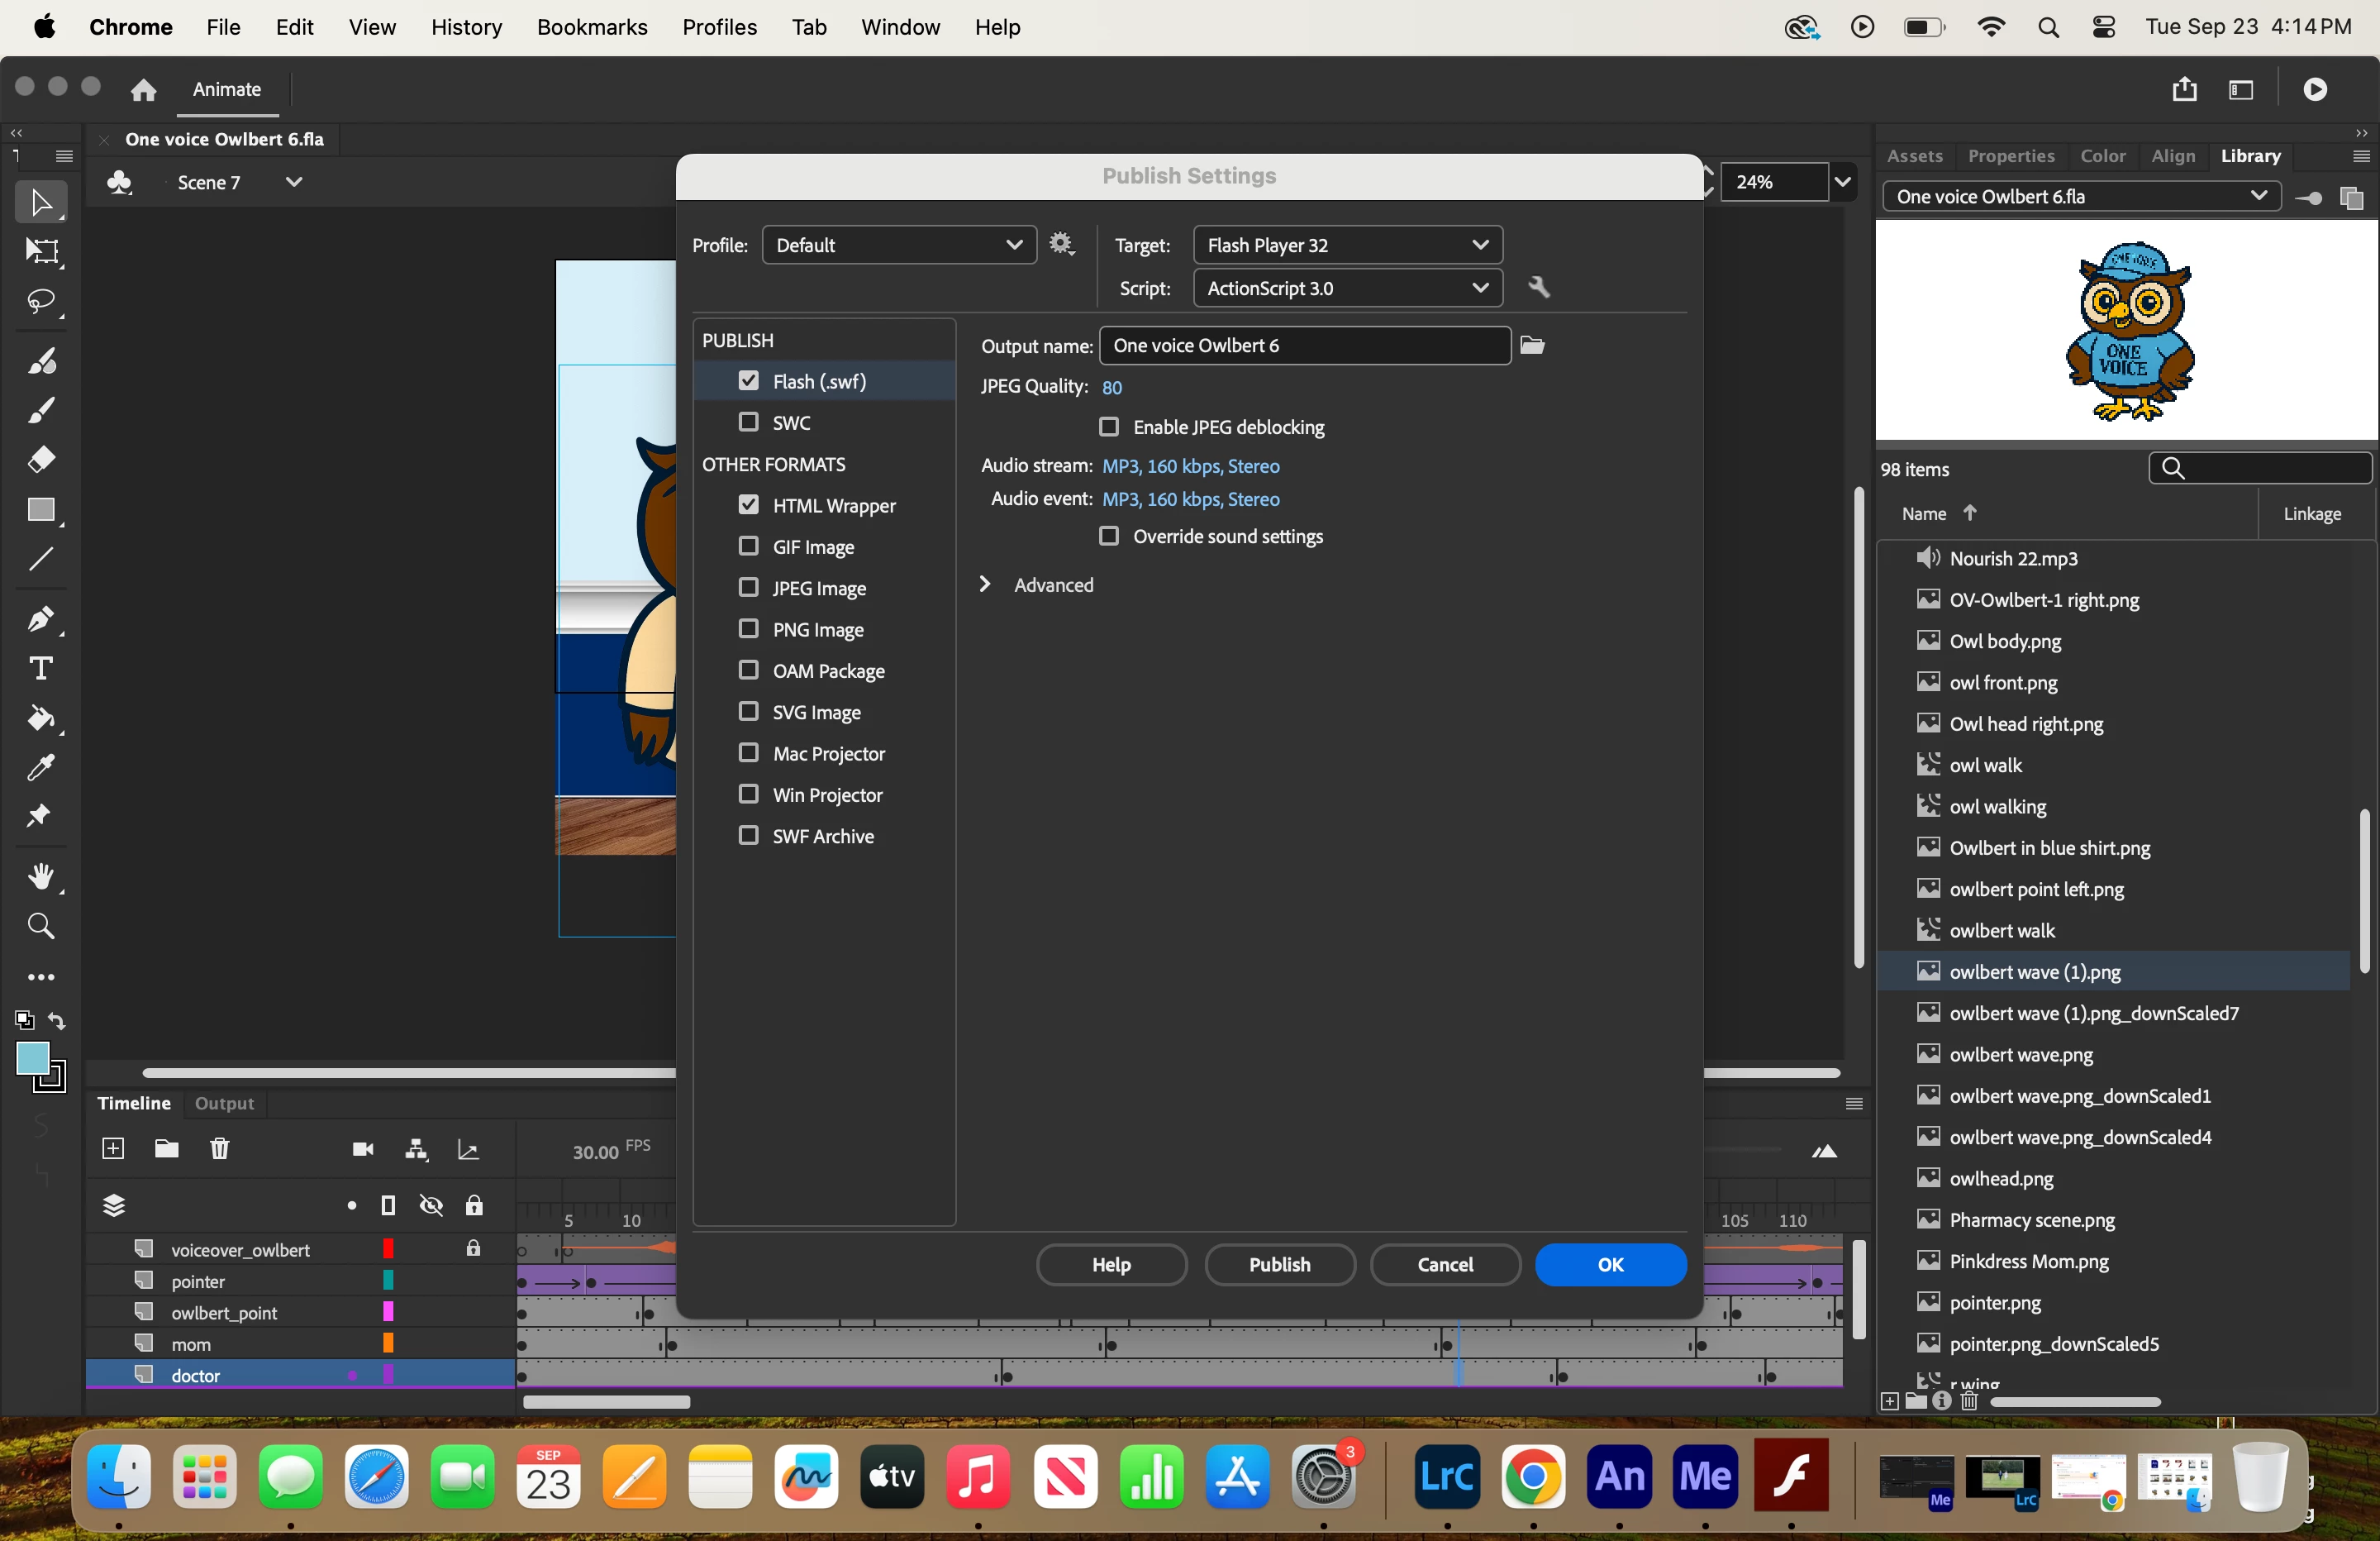Image resolution: width=2380 pixels, height=1541 pixels.
Task: Select the Free Transform tool
Action: [41, 250]
